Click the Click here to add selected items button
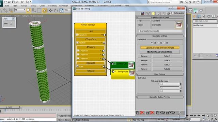 [160, 52]
